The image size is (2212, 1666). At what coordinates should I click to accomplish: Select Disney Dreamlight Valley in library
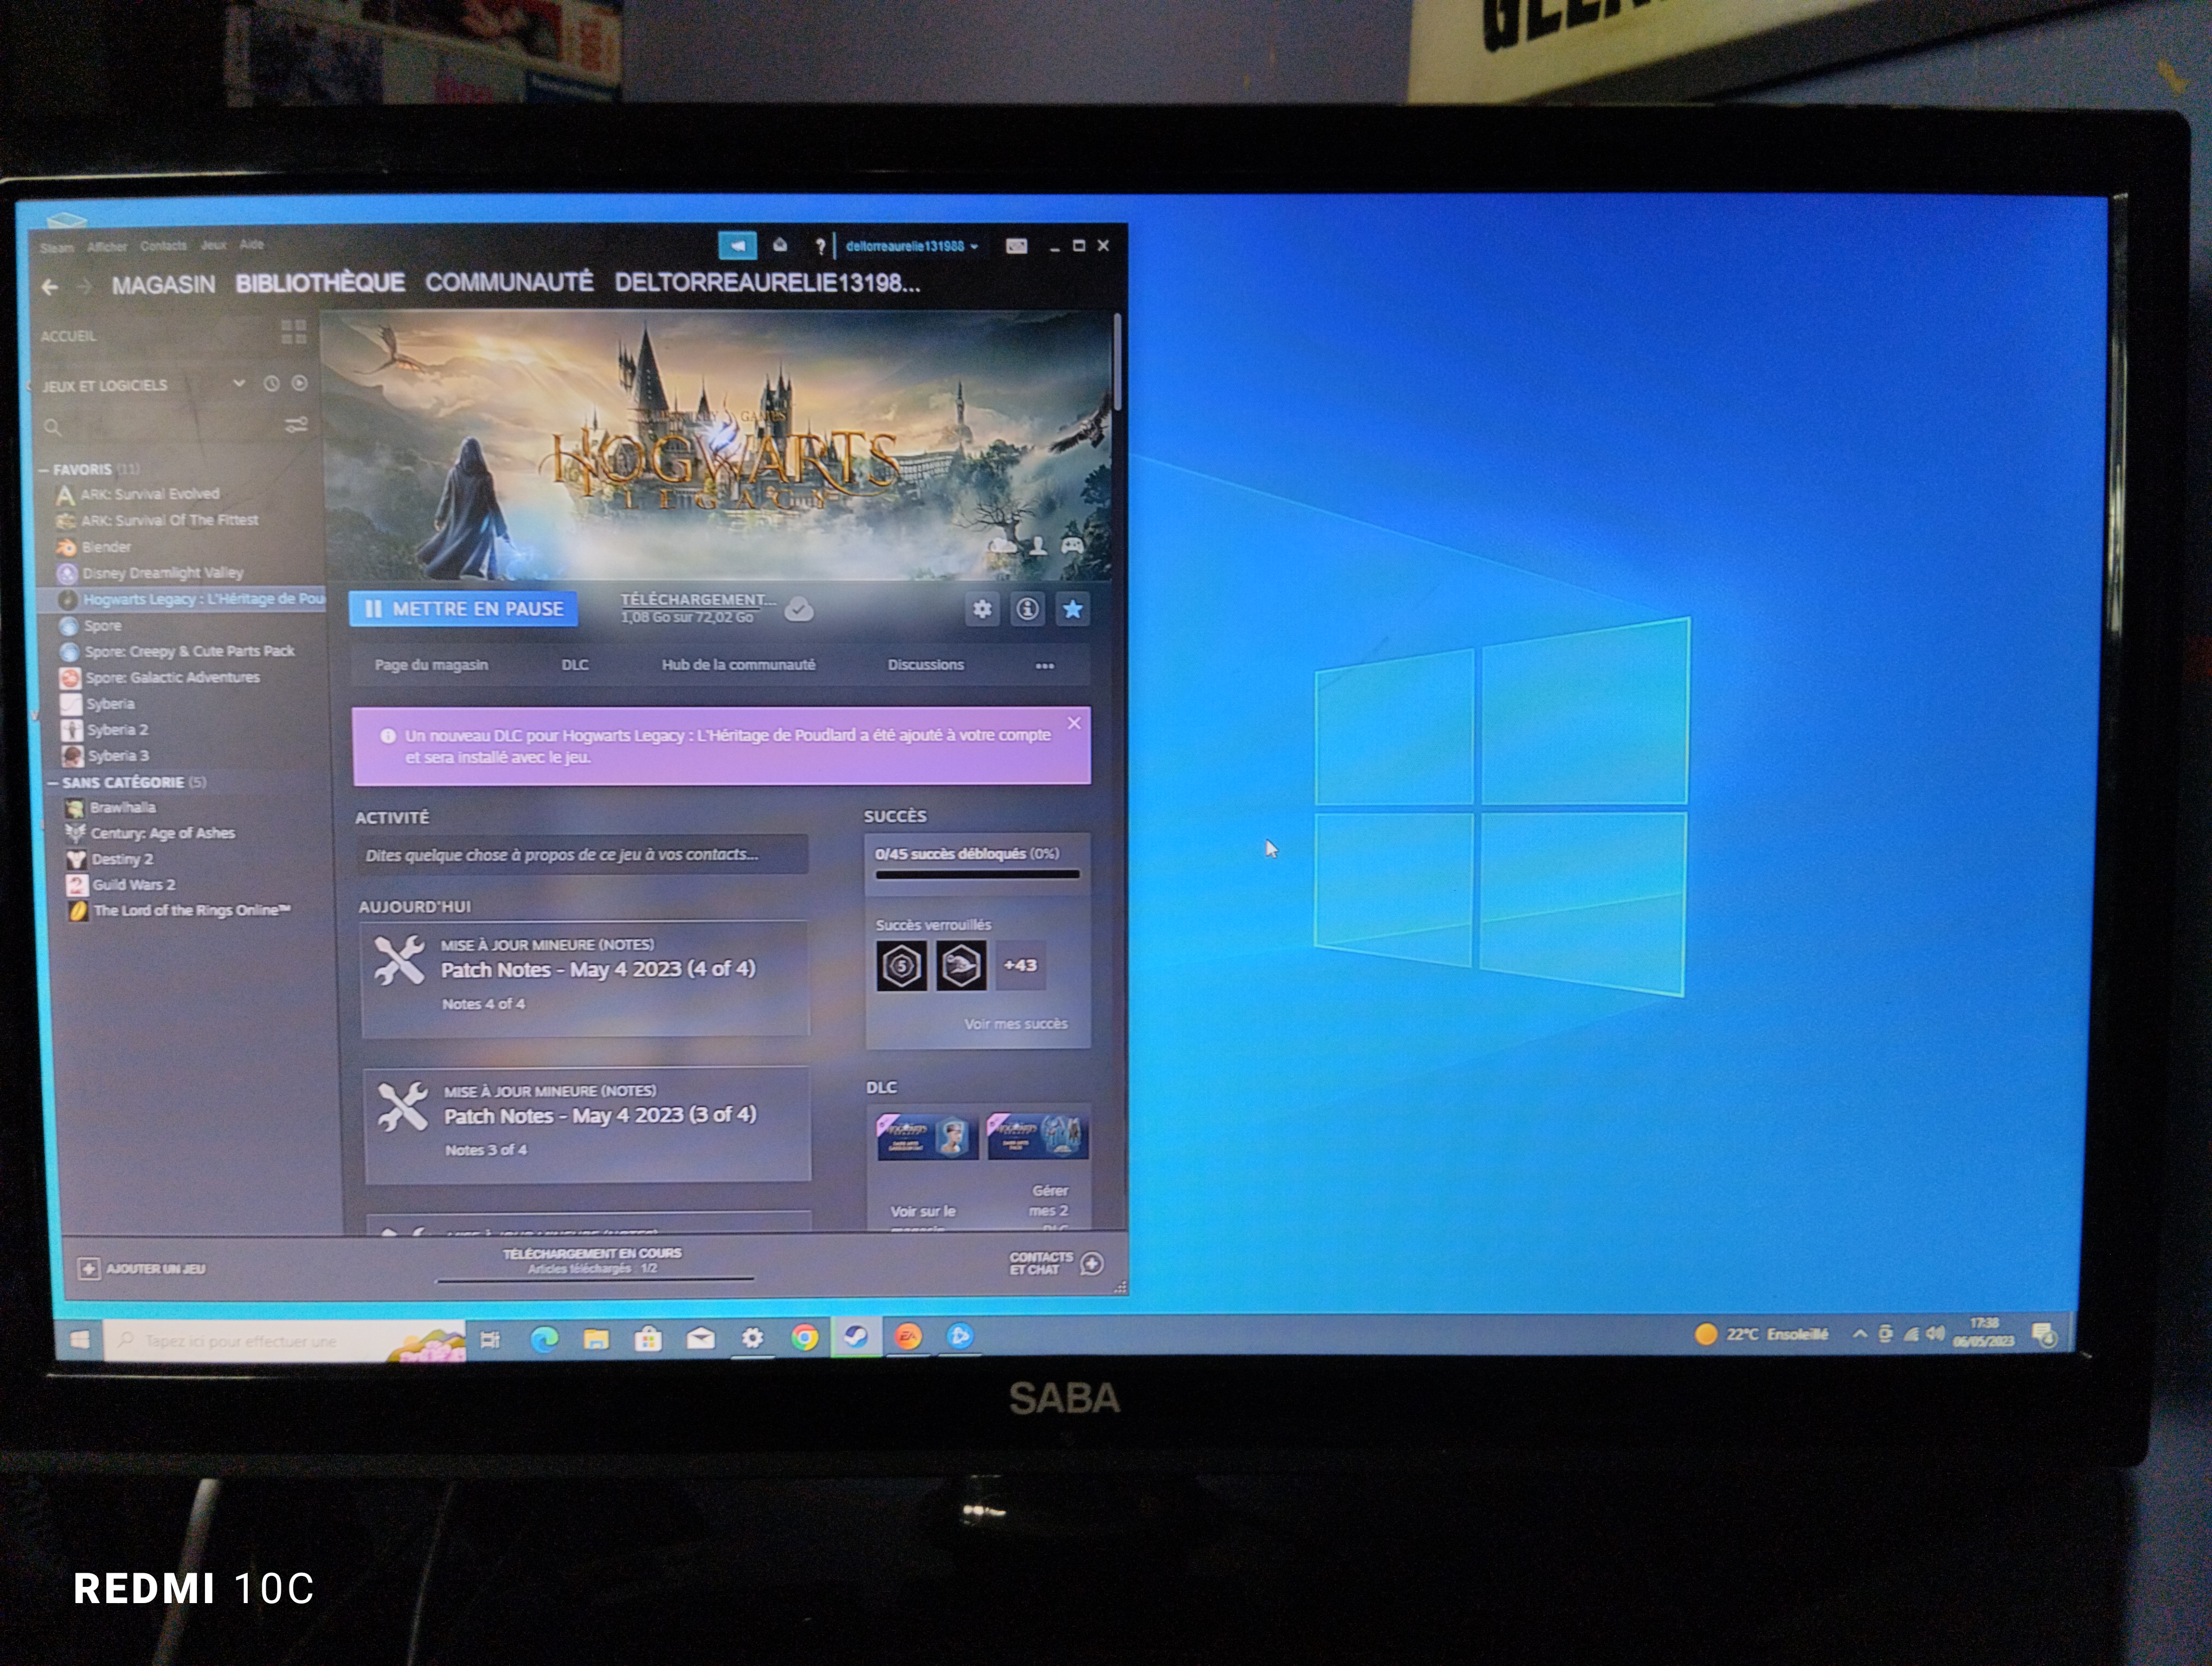(162, 573)
